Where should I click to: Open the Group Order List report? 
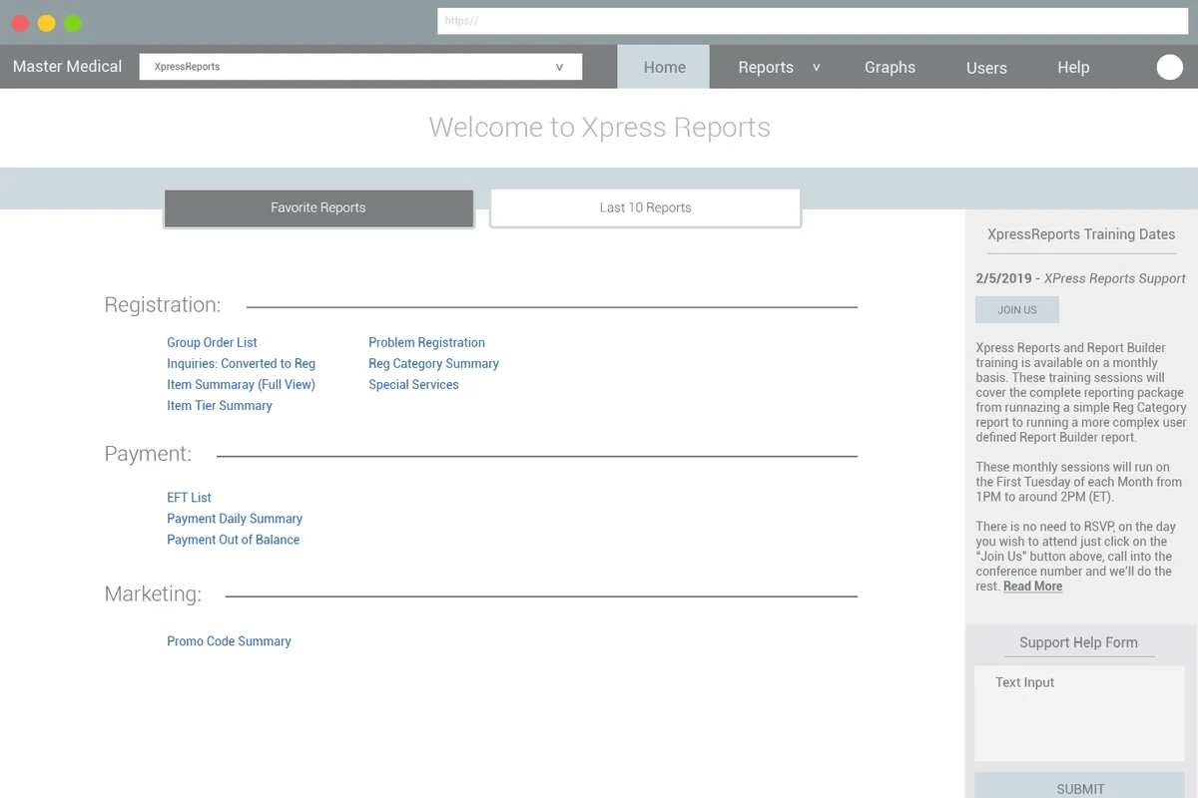(212, 342)
